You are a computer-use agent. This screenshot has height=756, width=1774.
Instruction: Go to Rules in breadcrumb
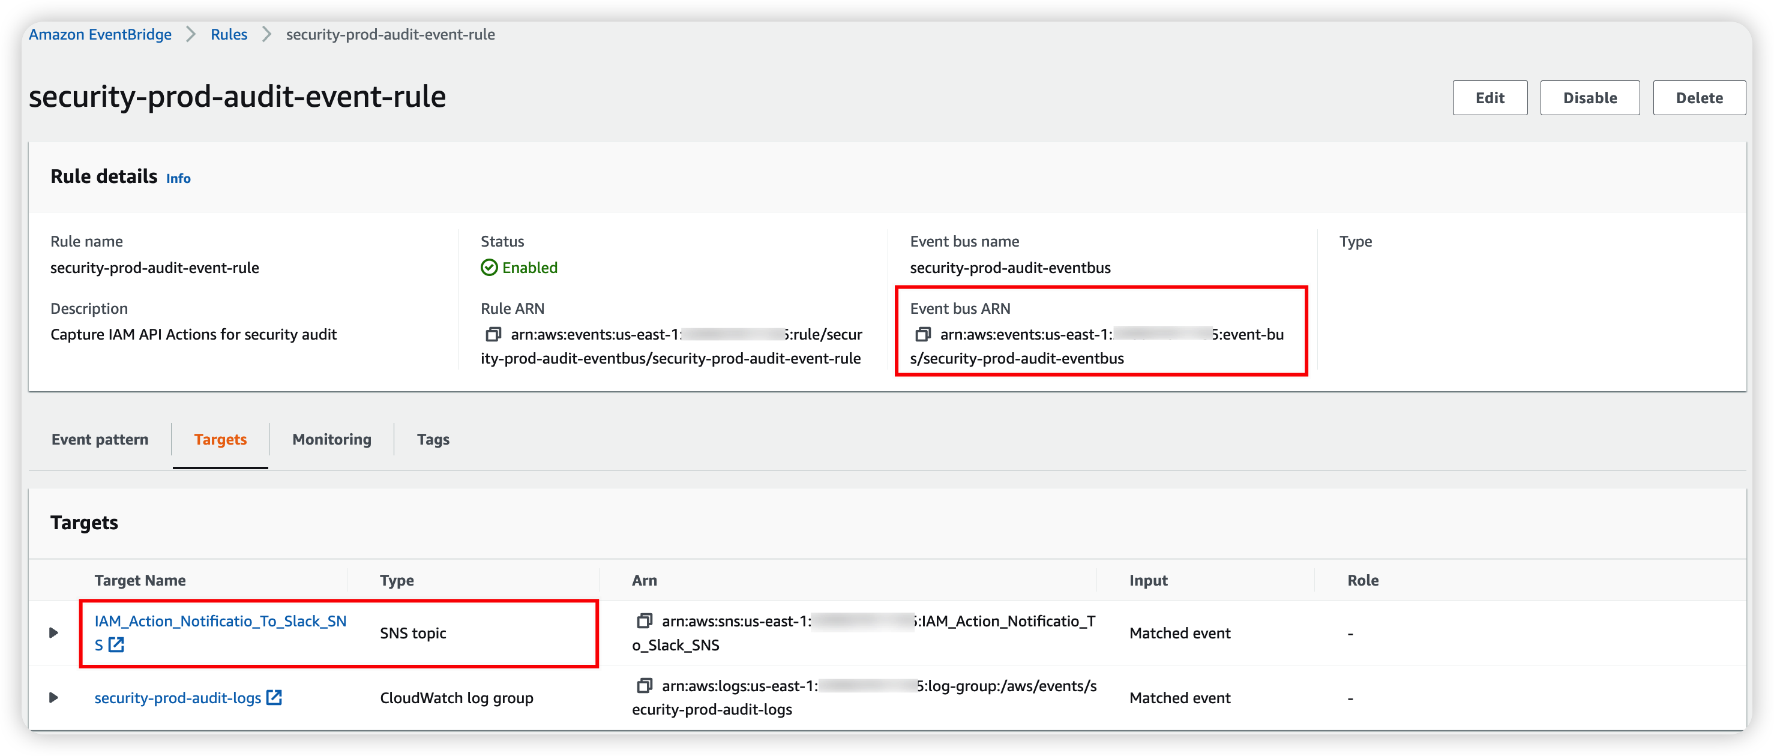tap(229, 34)
